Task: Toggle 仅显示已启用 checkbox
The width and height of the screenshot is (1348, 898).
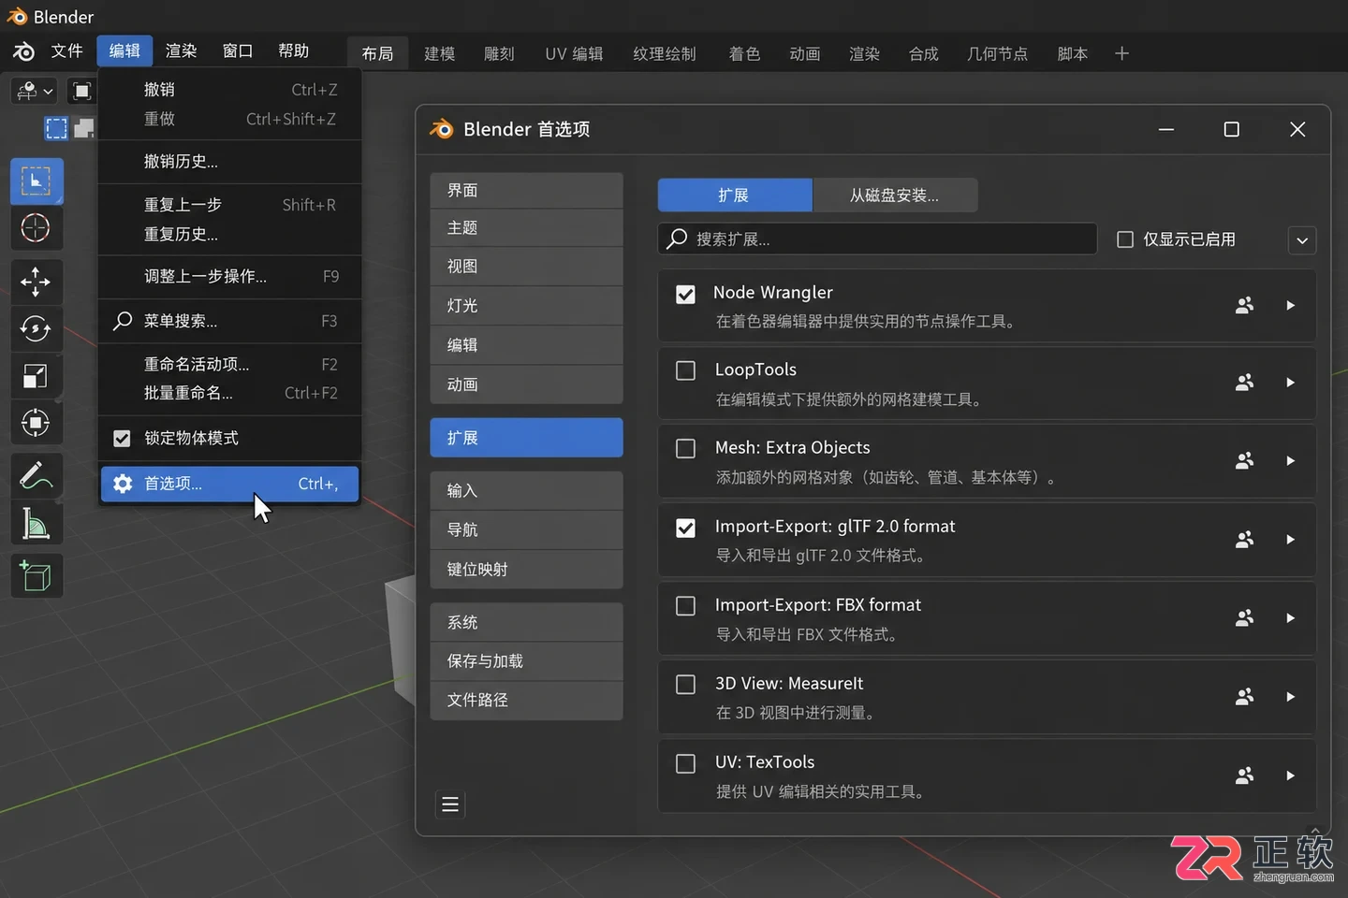Action: click(x=1125, y=239)
